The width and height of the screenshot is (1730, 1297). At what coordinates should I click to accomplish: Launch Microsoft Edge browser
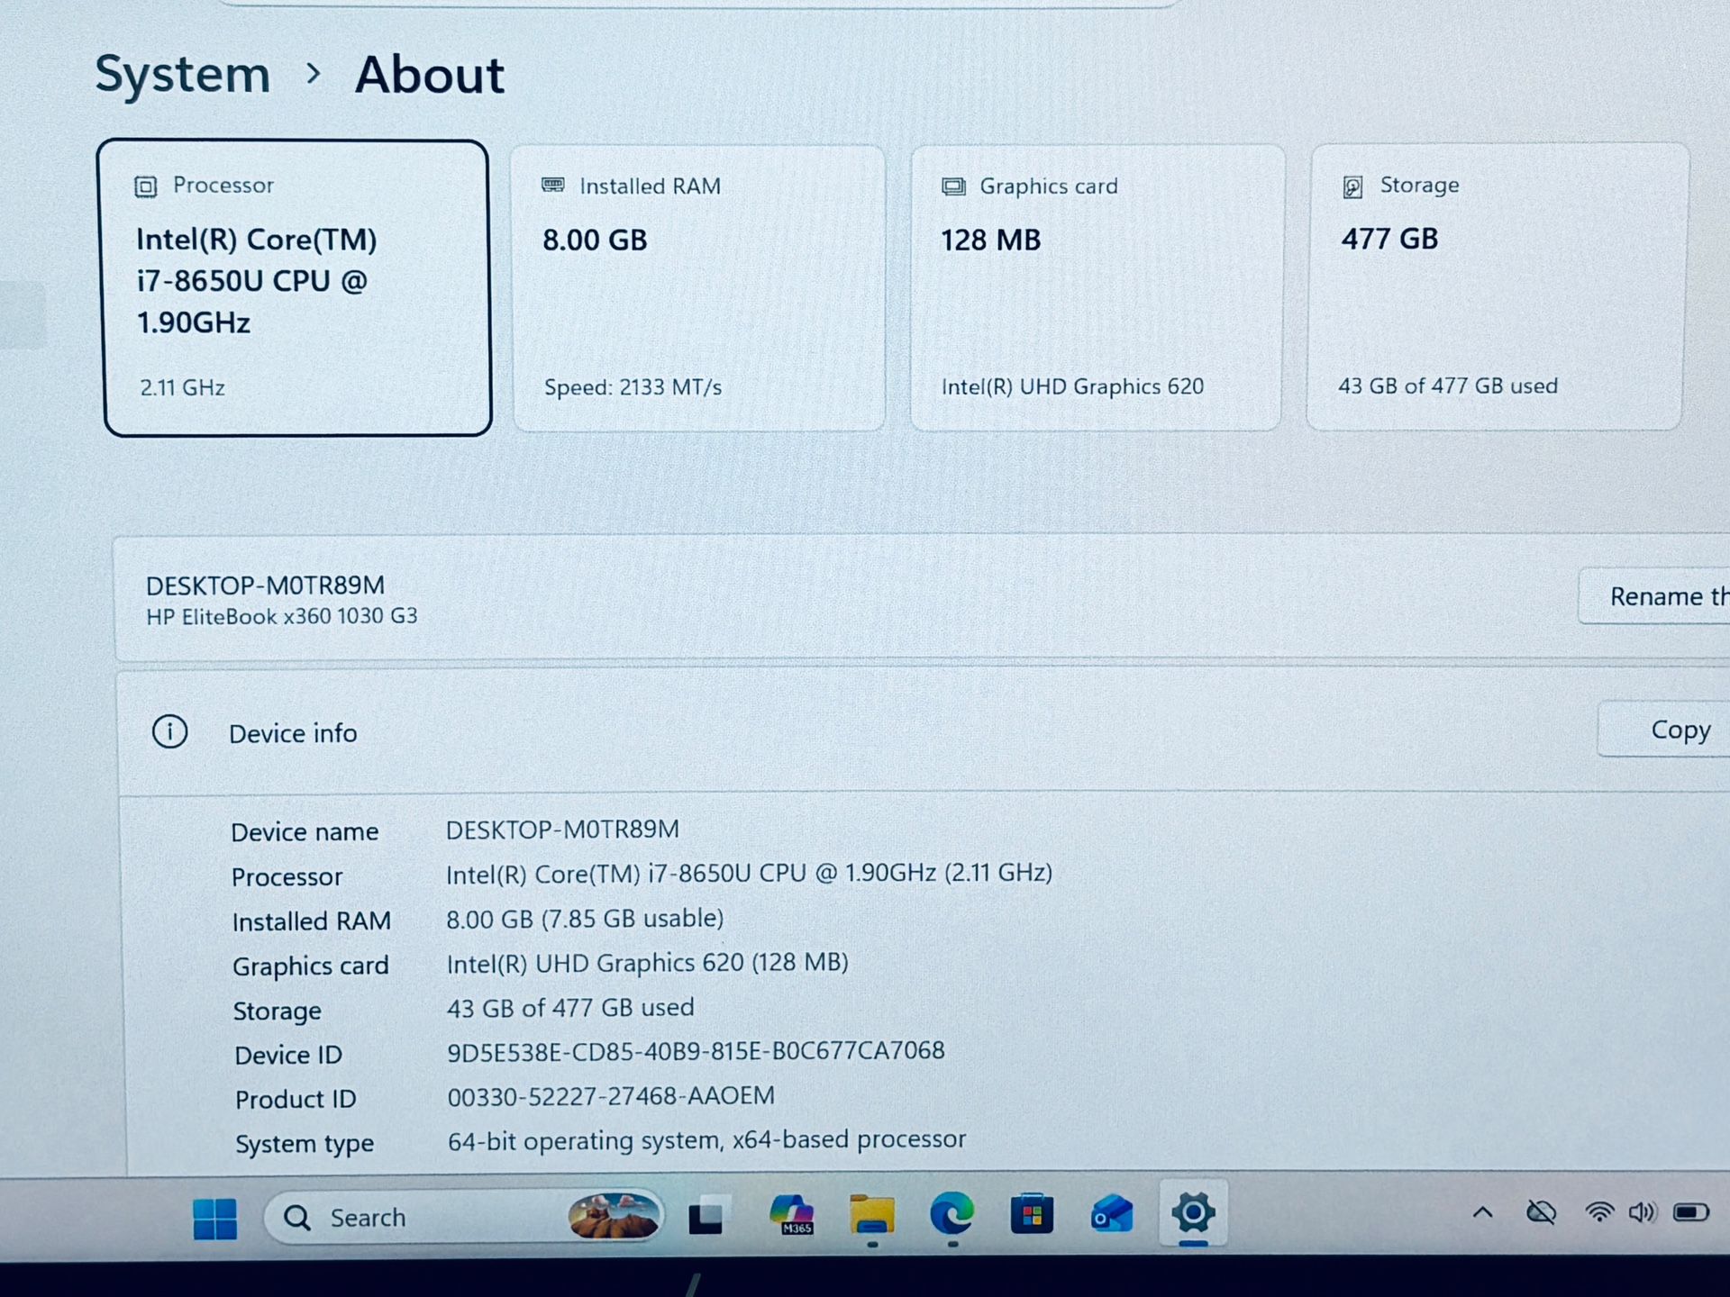(x=951, y=1214)
